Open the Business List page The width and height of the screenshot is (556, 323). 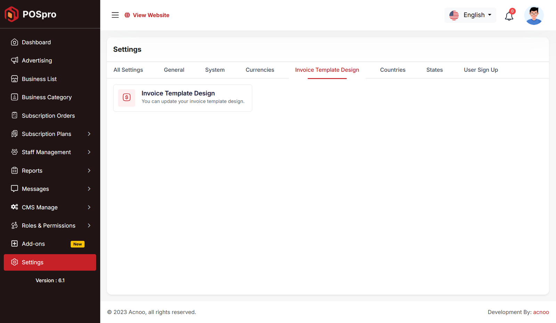click(x=39, y=79)
